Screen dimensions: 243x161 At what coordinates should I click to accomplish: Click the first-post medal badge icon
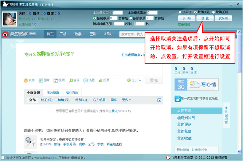[177, 99]
